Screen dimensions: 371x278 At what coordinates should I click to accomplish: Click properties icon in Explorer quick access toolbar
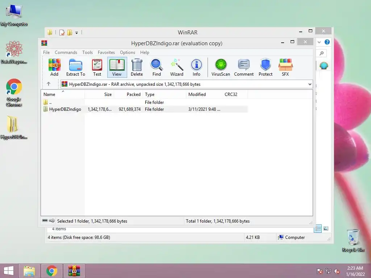62,32
